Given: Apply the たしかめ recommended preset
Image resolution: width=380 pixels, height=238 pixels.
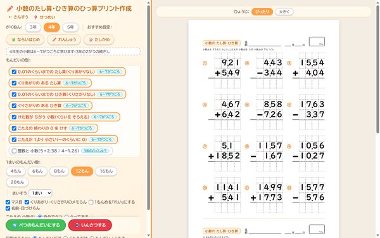Looking at the screenshot, I should (x=99, y=39).
